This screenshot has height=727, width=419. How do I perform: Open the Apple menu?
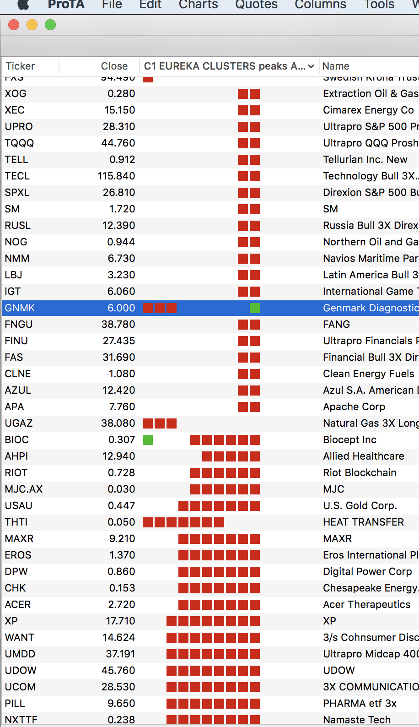click(23, 5)
